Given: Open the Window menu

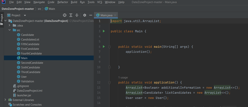Looking at the screenshot, I should [x=110, y=2].
